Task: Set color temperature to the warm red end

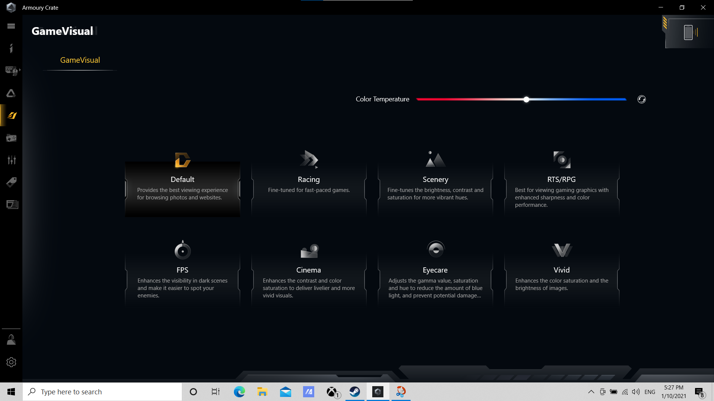Action: coord(418,100)
